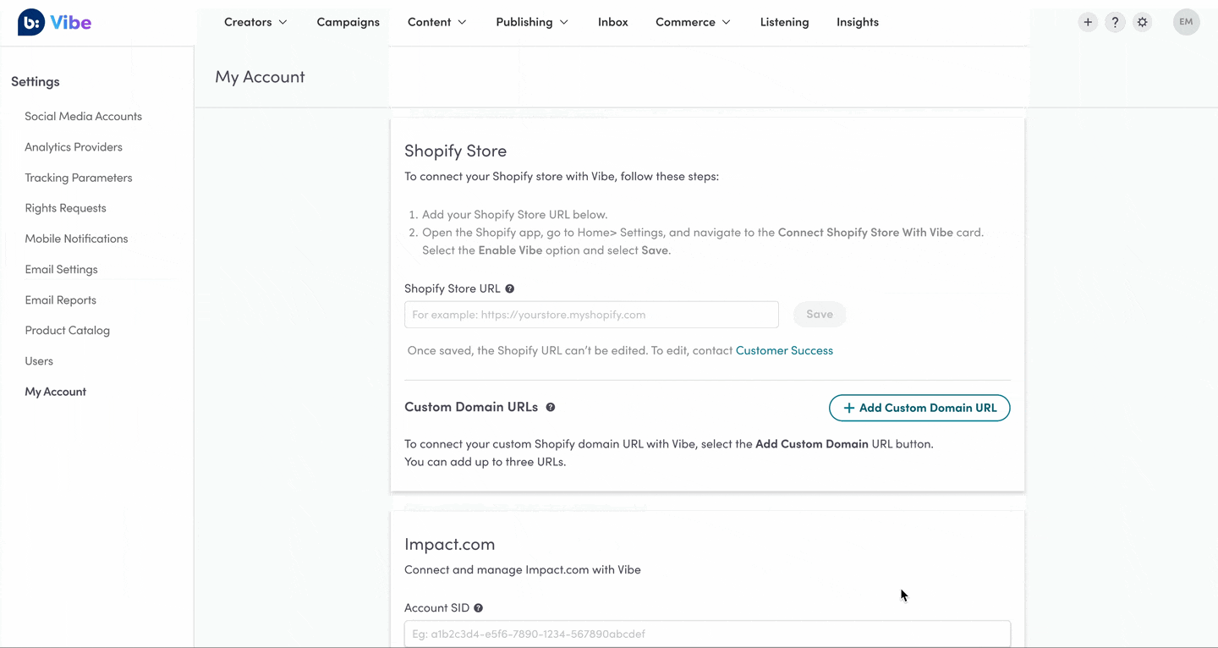Select Social Media Accounts in sidebar

83,117
